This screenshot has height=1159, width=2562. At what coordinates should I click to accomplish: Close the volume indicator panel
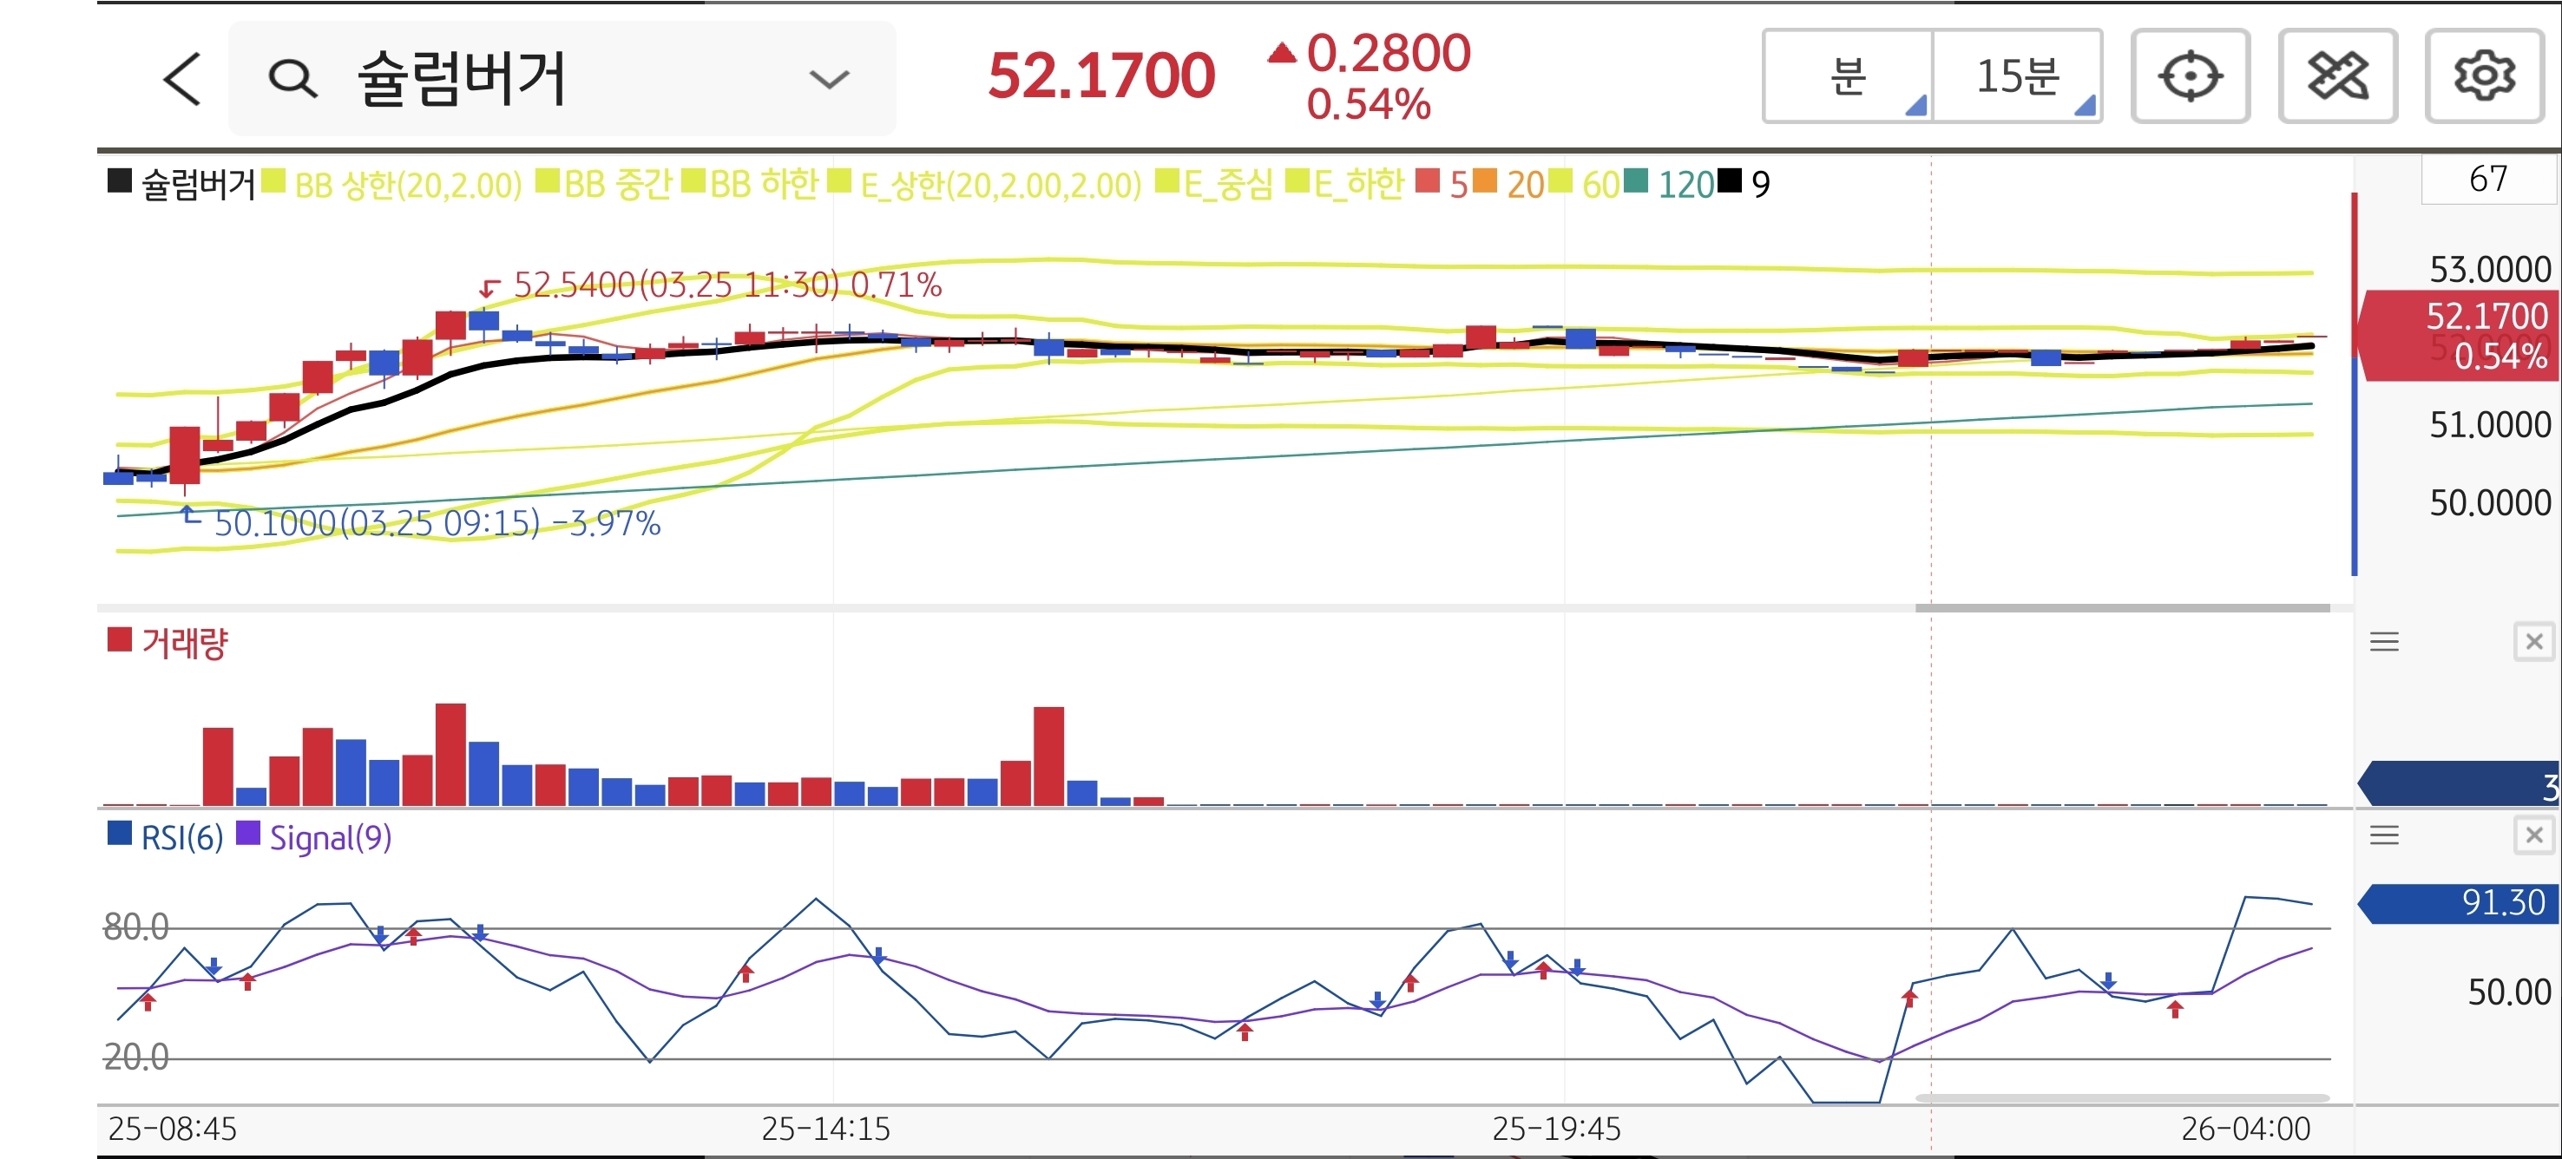[2533, 642]
